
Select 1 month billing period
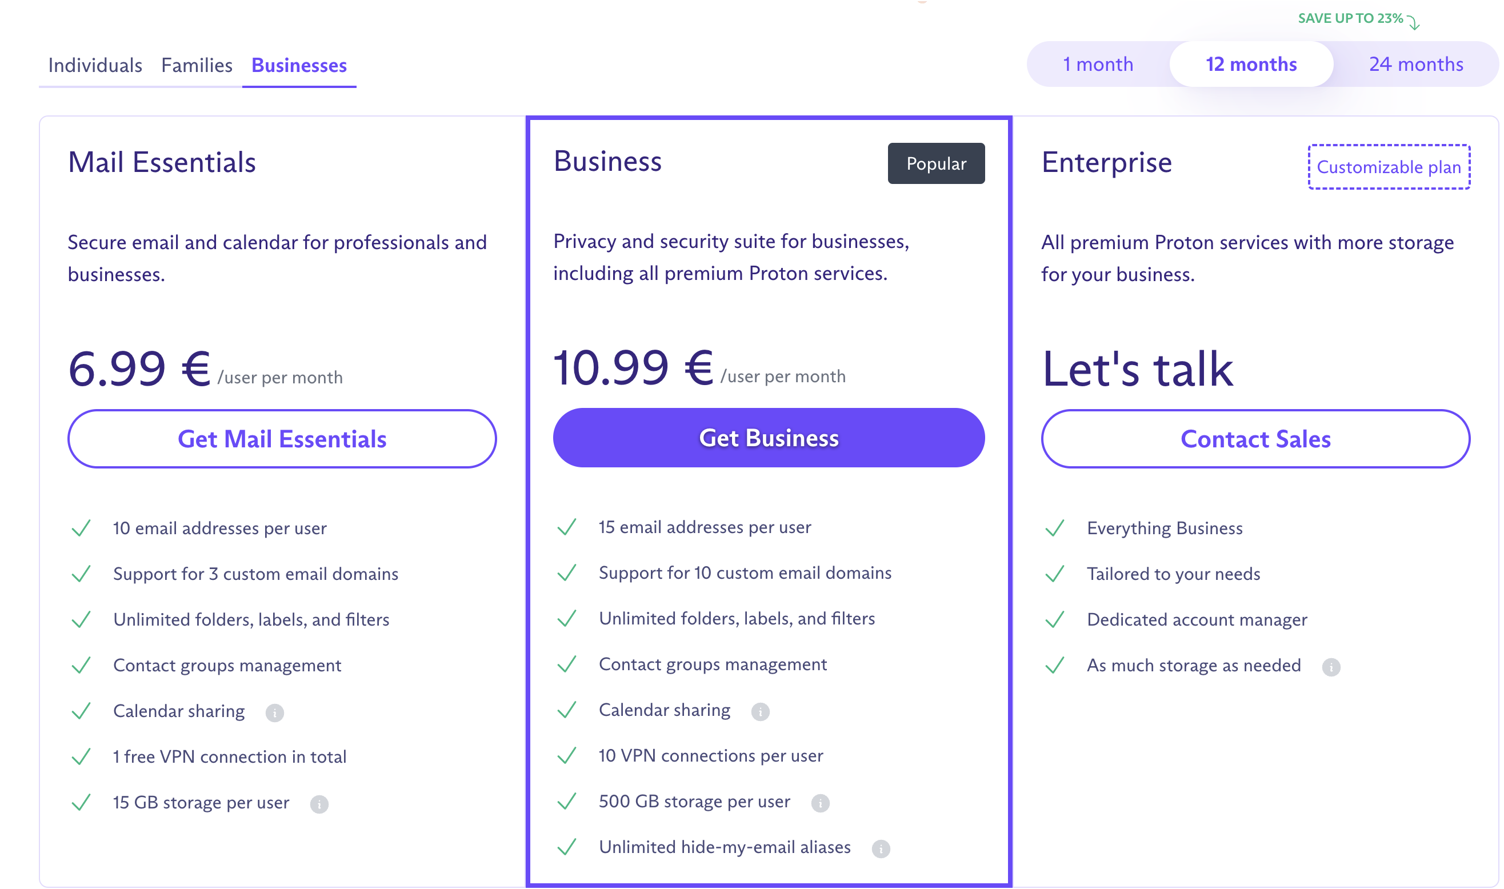click(x=1098, y=64)
